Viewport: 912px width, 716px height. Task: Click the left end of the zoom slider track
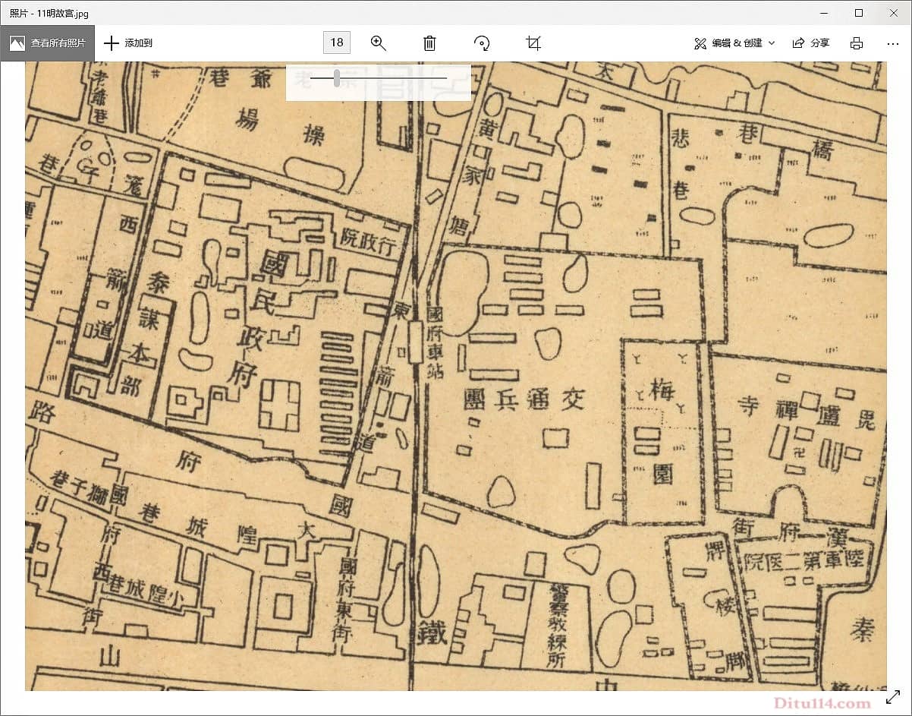(312, 77)
